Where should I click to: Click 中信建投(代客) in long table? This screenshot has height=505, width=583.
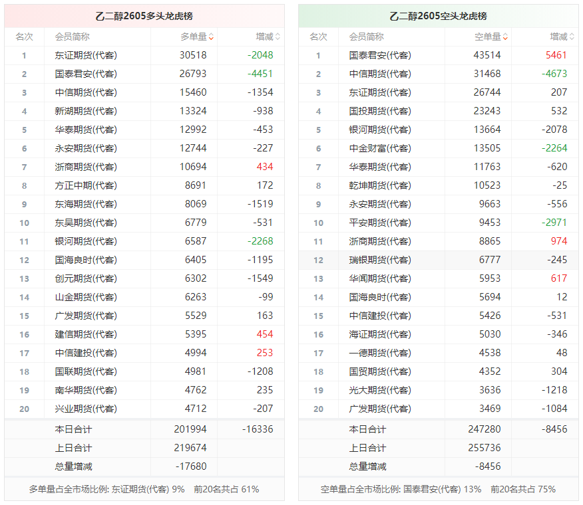click(86, 353)
